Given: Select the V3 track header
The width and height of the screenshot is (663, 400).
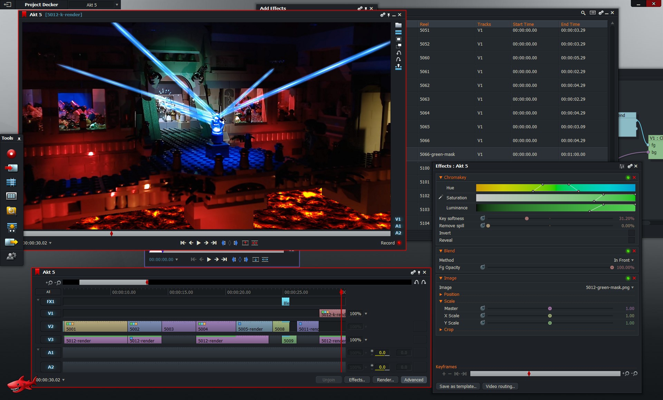Looking at the screenshot, I should [51, 340].
